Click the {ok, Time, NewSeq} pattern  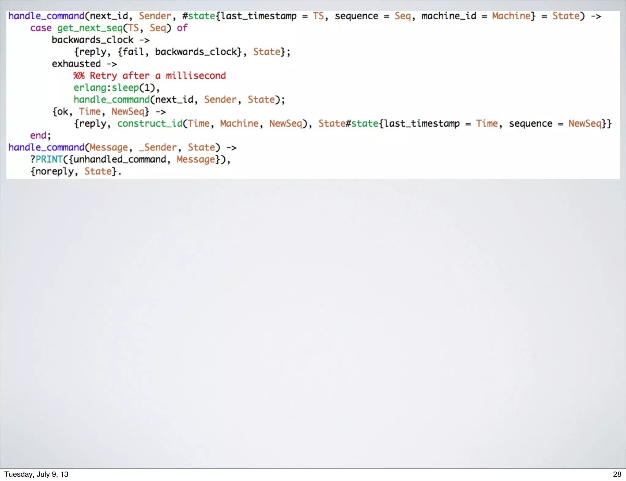tap(101, 112)
